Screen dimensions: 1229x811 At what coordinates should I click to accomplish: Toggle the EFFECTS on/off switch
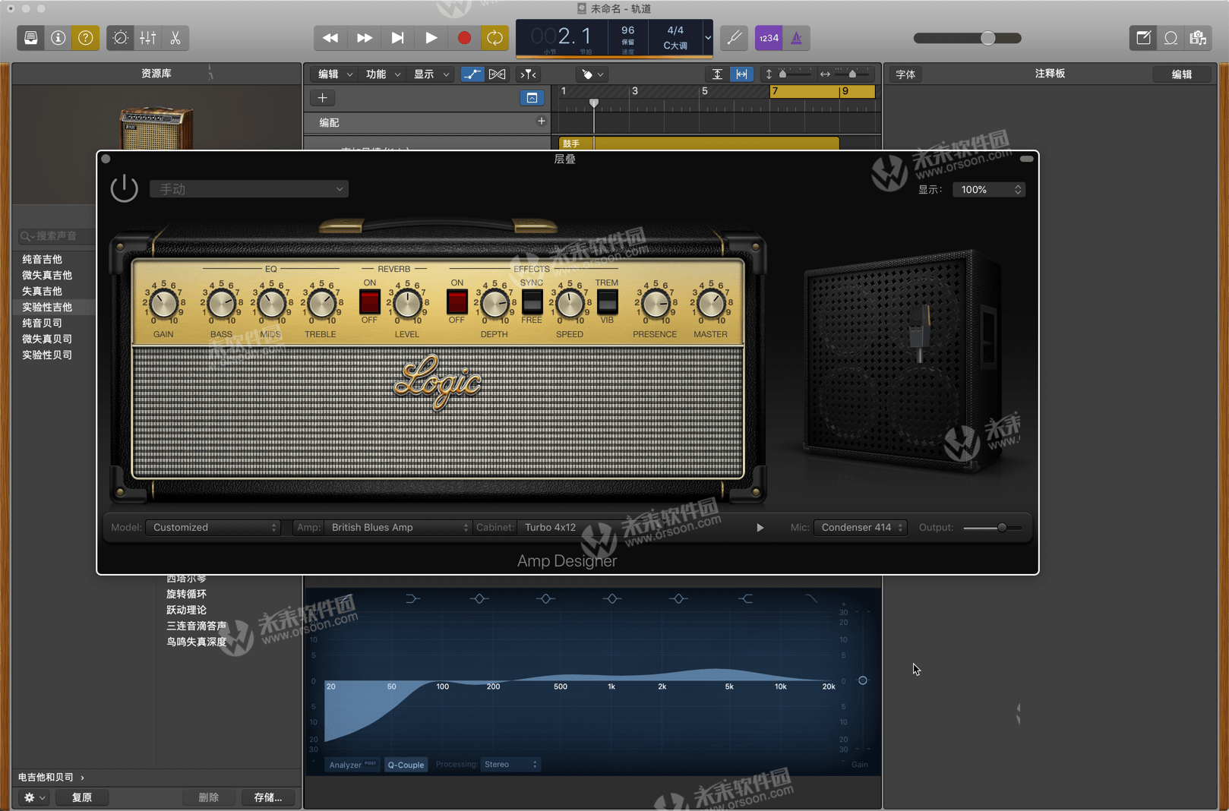click(x=457, y=302)
